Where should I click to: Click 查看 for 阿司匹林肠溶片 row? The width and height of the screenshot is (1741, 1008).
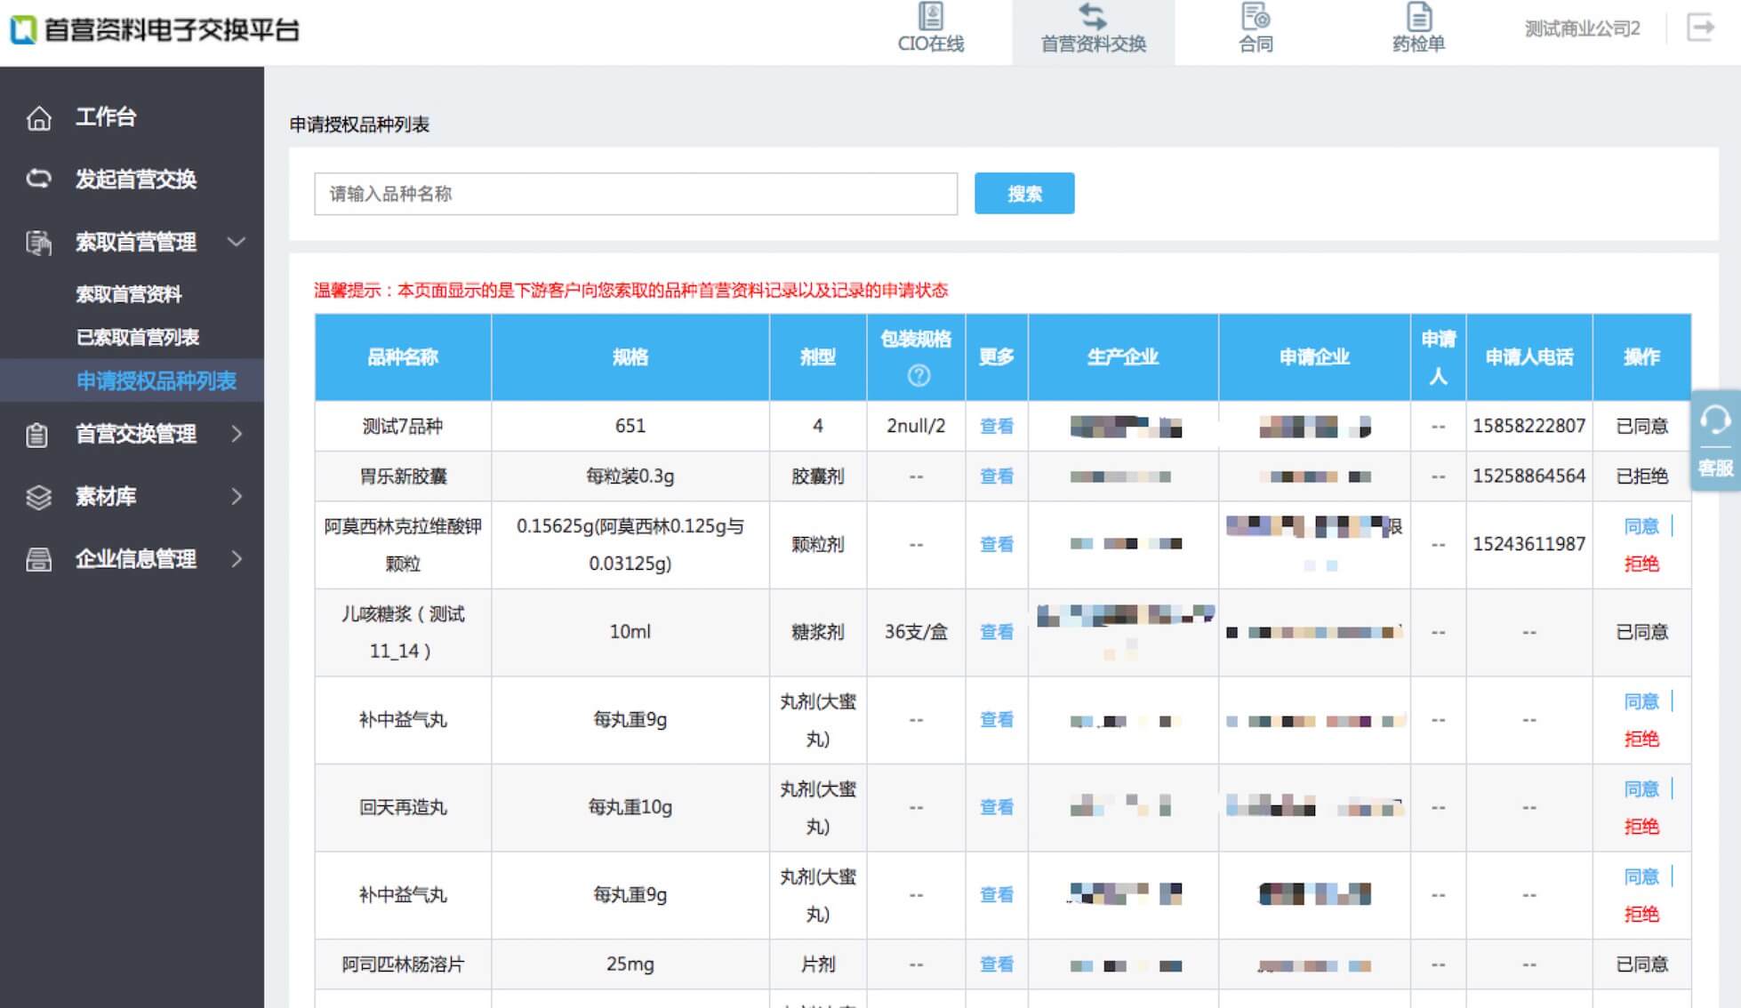click(996, 964)
